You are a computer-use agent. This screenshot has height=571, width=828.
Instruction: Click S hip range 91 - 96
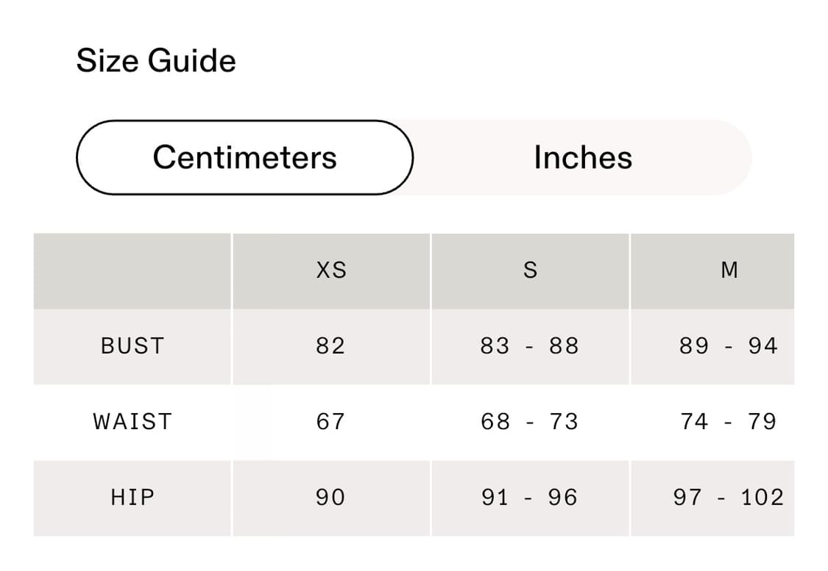(530, 498)
